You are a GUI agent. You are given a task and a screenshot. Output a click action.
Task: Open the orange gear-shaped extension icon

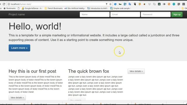[140, 4]
